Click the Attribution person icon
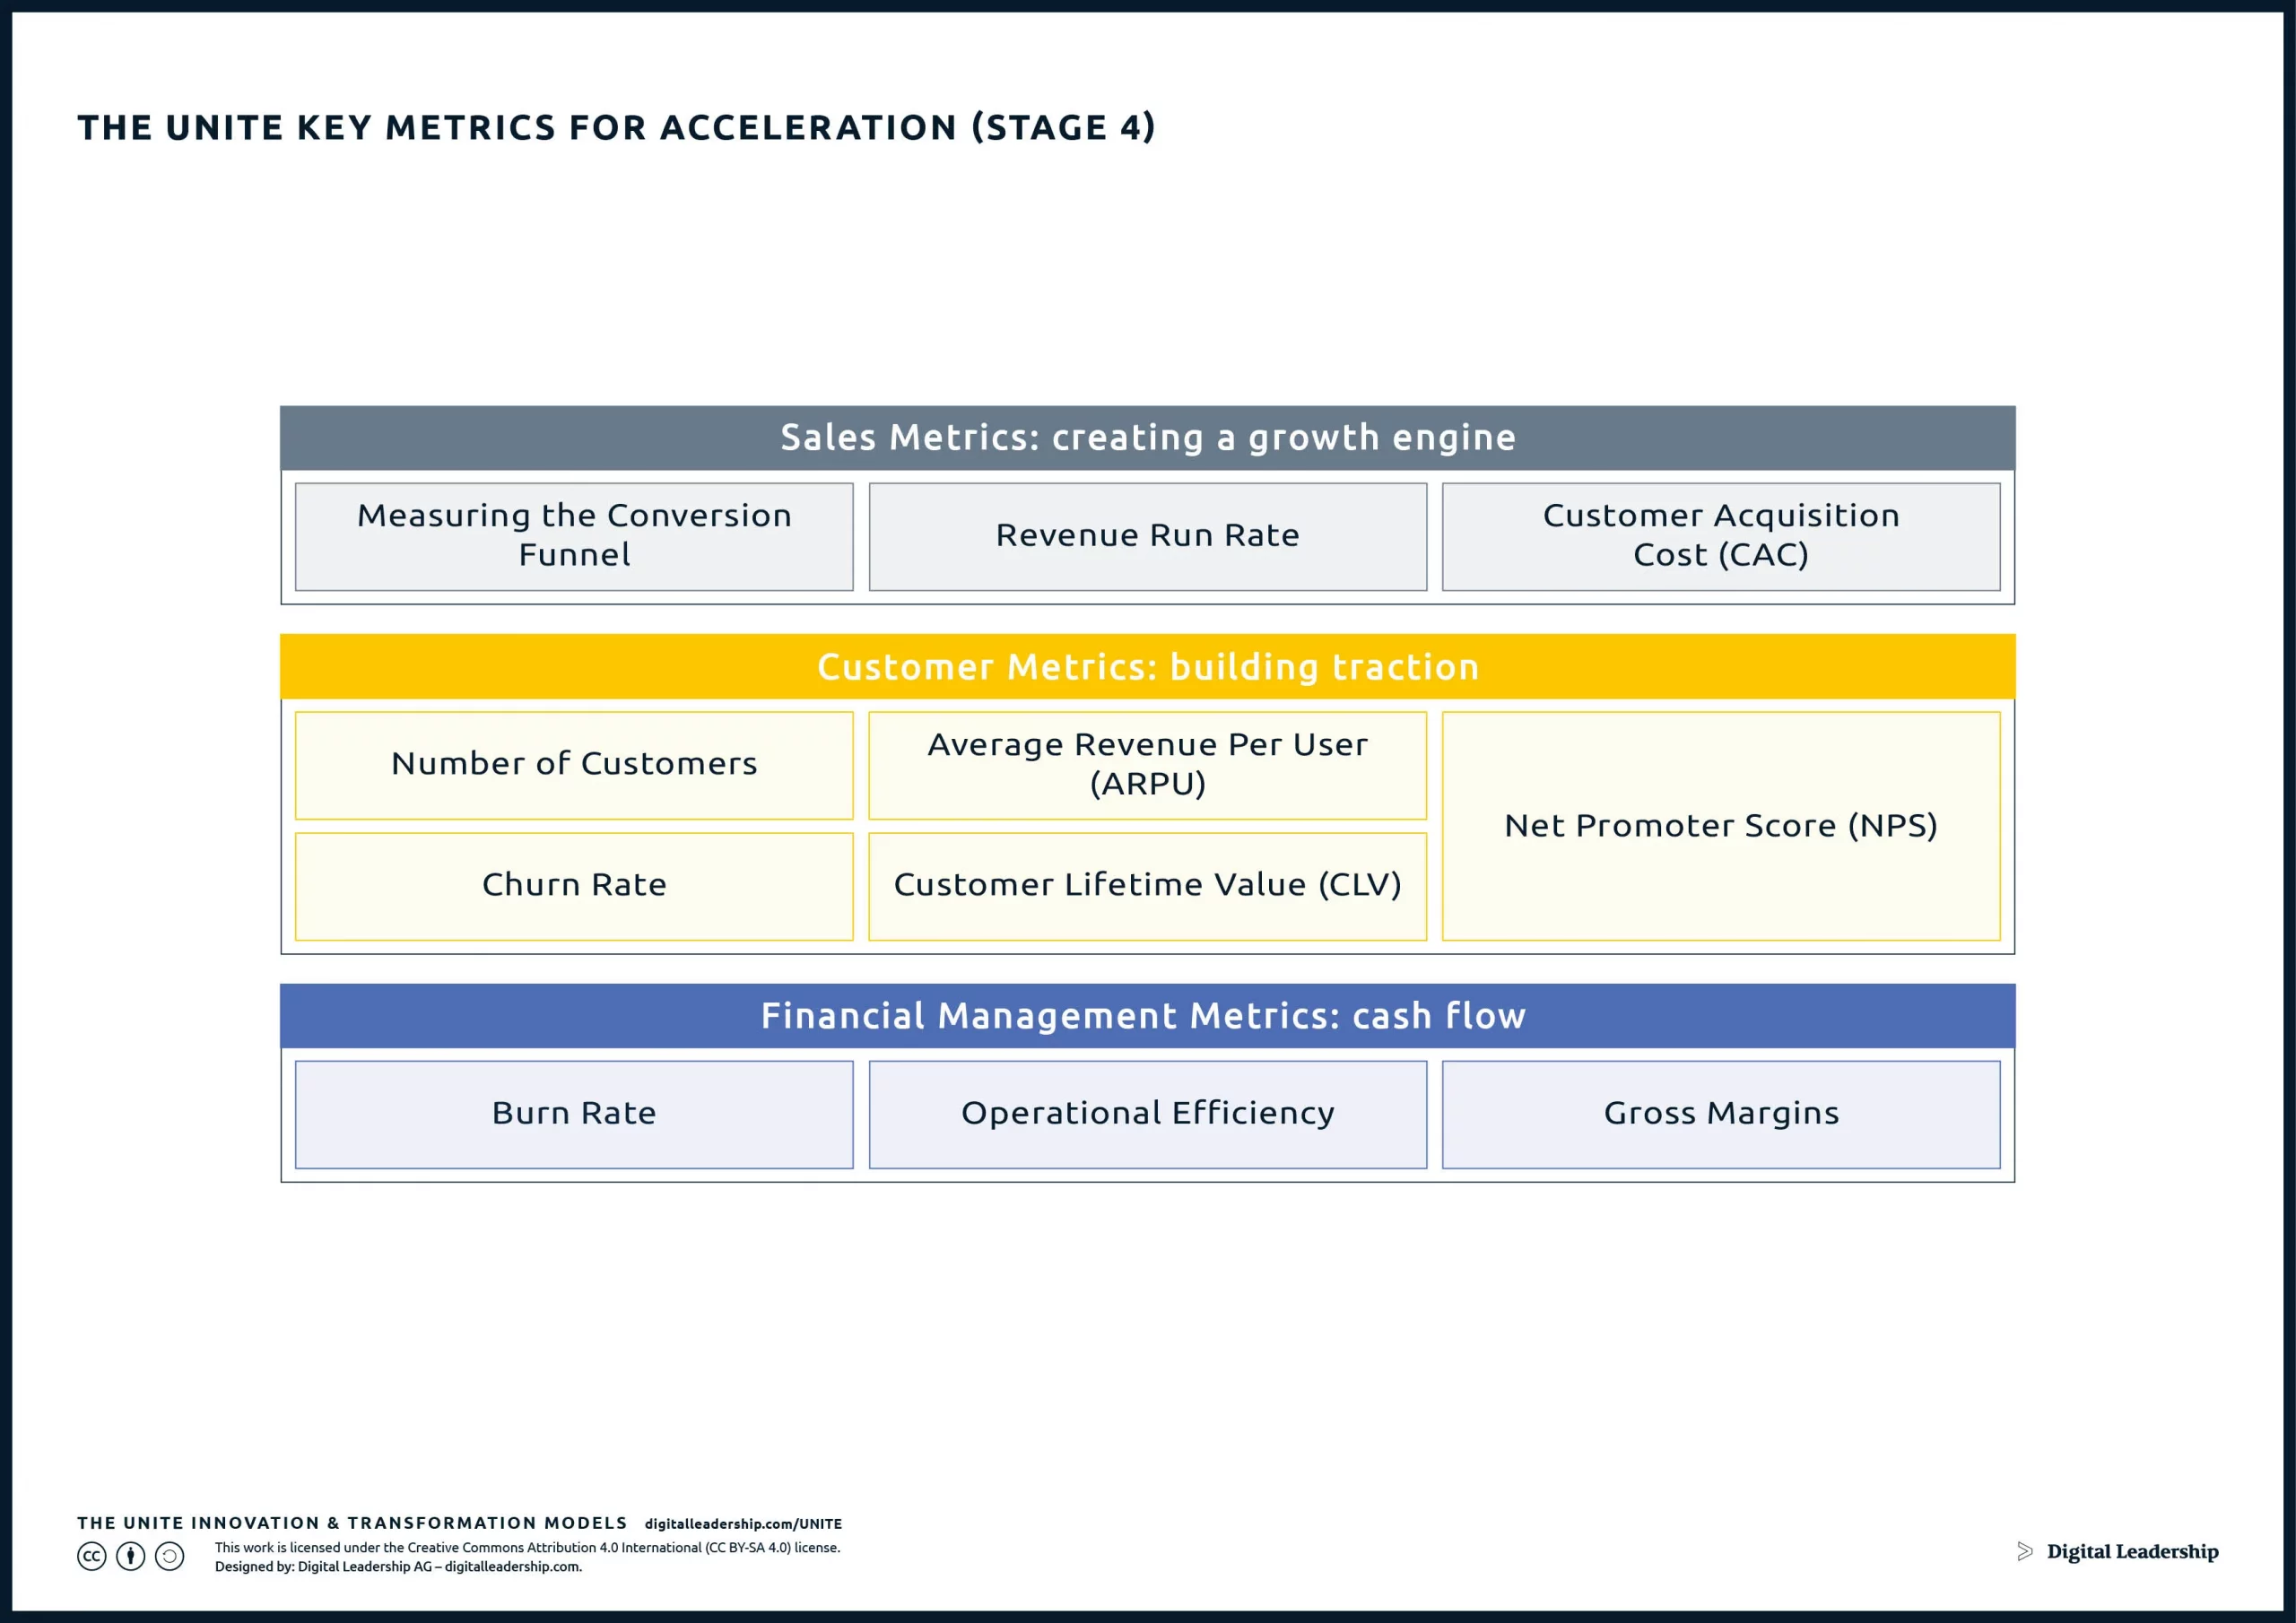The height and width of the screenshot is (1623, 2296). click(130, 1556)
